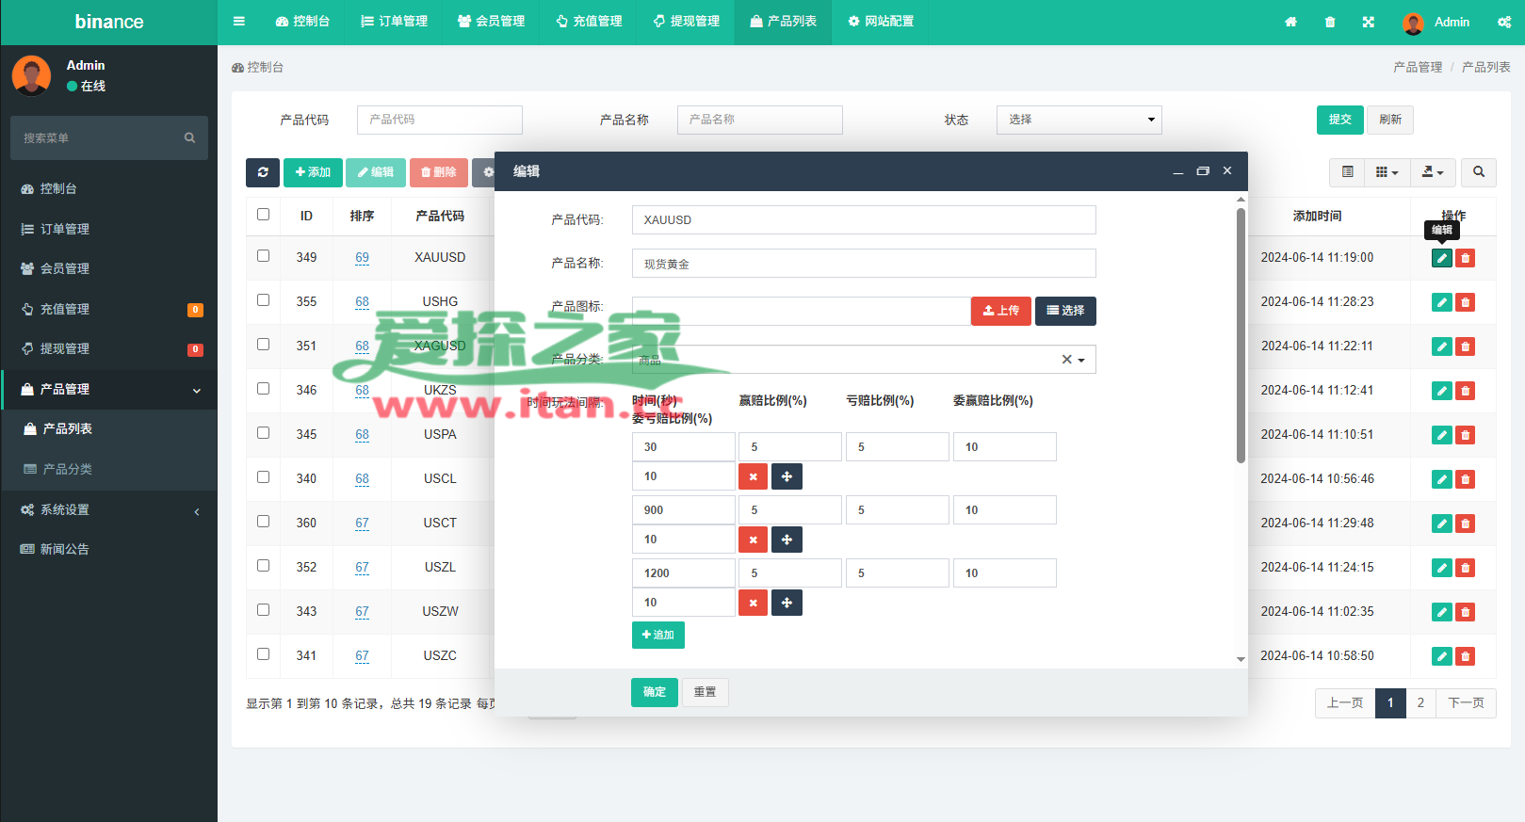The image size is (1525, 822).
Task: Click the table search magnifier icon
Action: 1479,172
